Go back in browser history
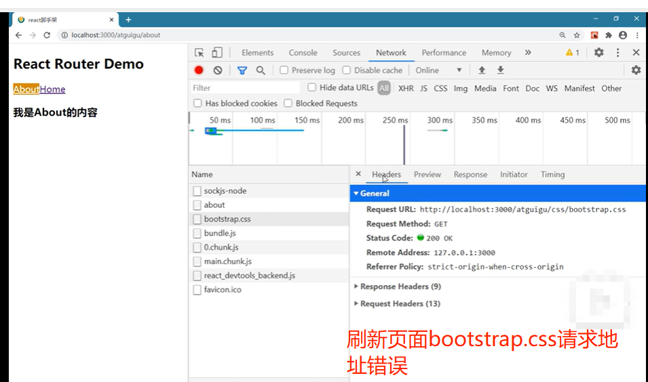 coord(18,35)
